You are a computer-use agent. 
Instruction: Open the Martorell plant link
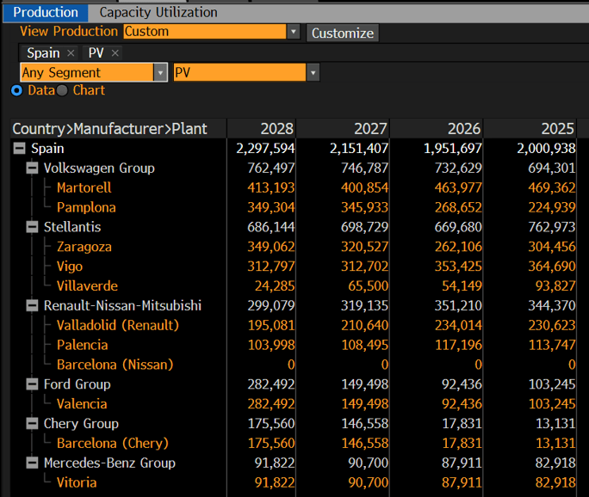(x=84, y=187)
